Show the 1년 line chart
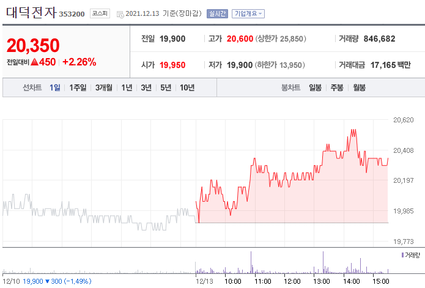 [x=127, y=87]
